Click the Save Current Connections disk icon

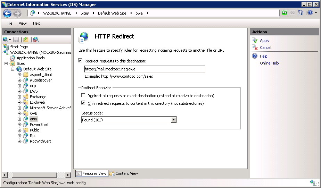(16, 40)
